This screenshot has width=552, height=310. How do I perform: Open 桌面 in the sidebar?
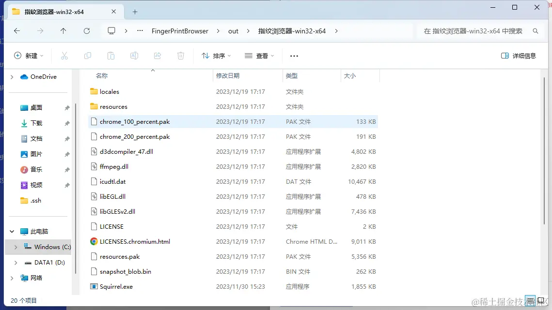coord(36,107)
